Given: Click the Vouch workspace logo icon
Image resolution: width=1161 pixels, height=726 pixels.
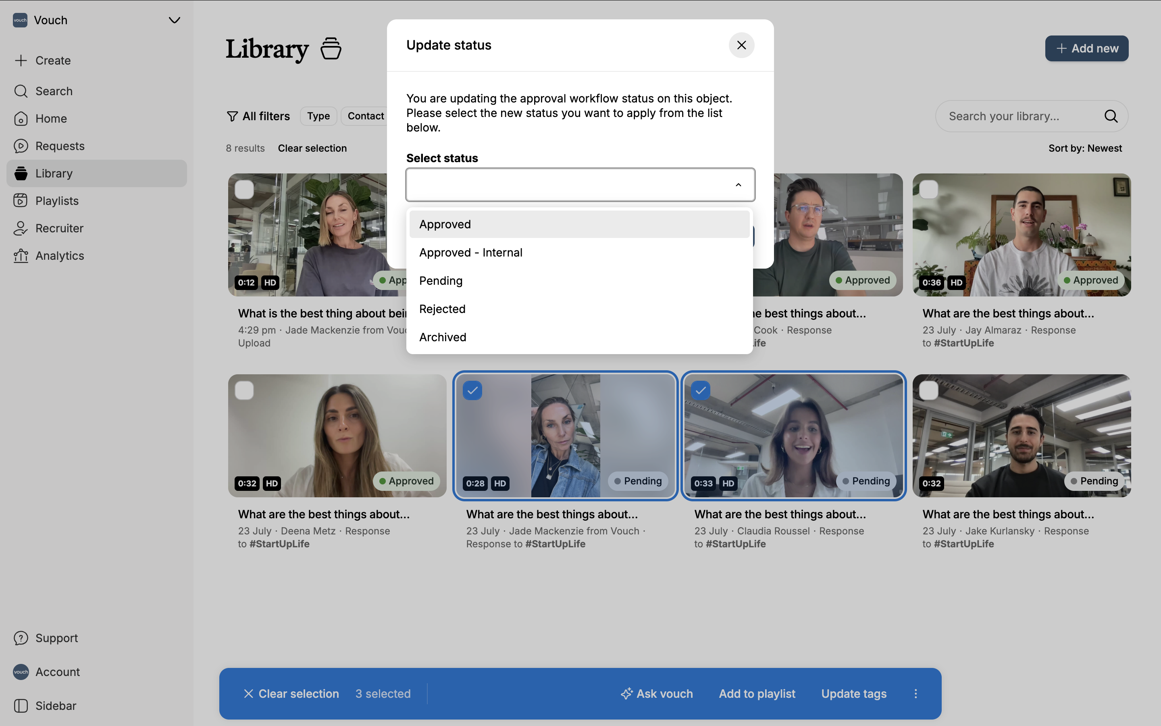Looking at the screenshot, I should click(x=20, y=20).
